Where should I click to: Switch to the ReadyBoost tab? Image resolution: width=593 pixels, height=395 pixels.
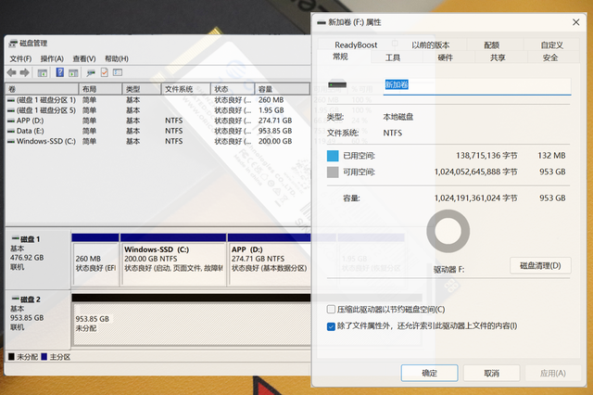point(357,45)
